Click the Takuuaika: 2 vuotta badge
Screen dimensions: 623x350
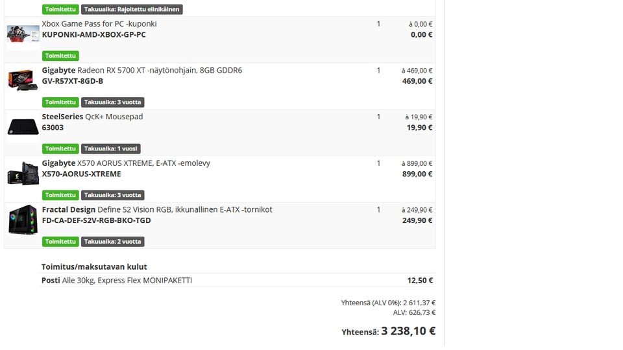pos(112,242)
